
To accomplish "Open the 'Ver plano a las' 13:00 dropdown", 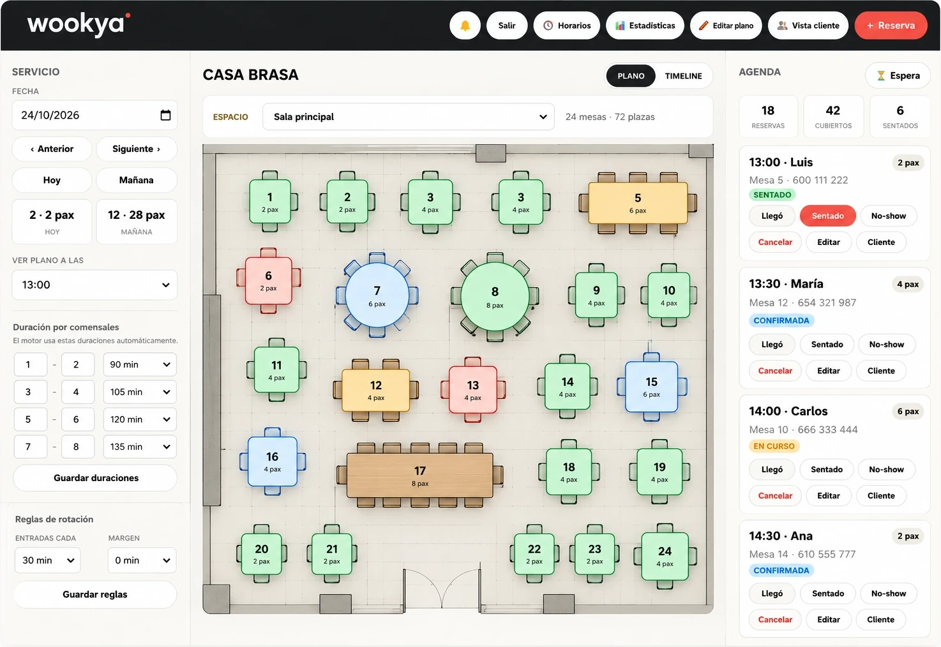I will (x=94, y=285).
